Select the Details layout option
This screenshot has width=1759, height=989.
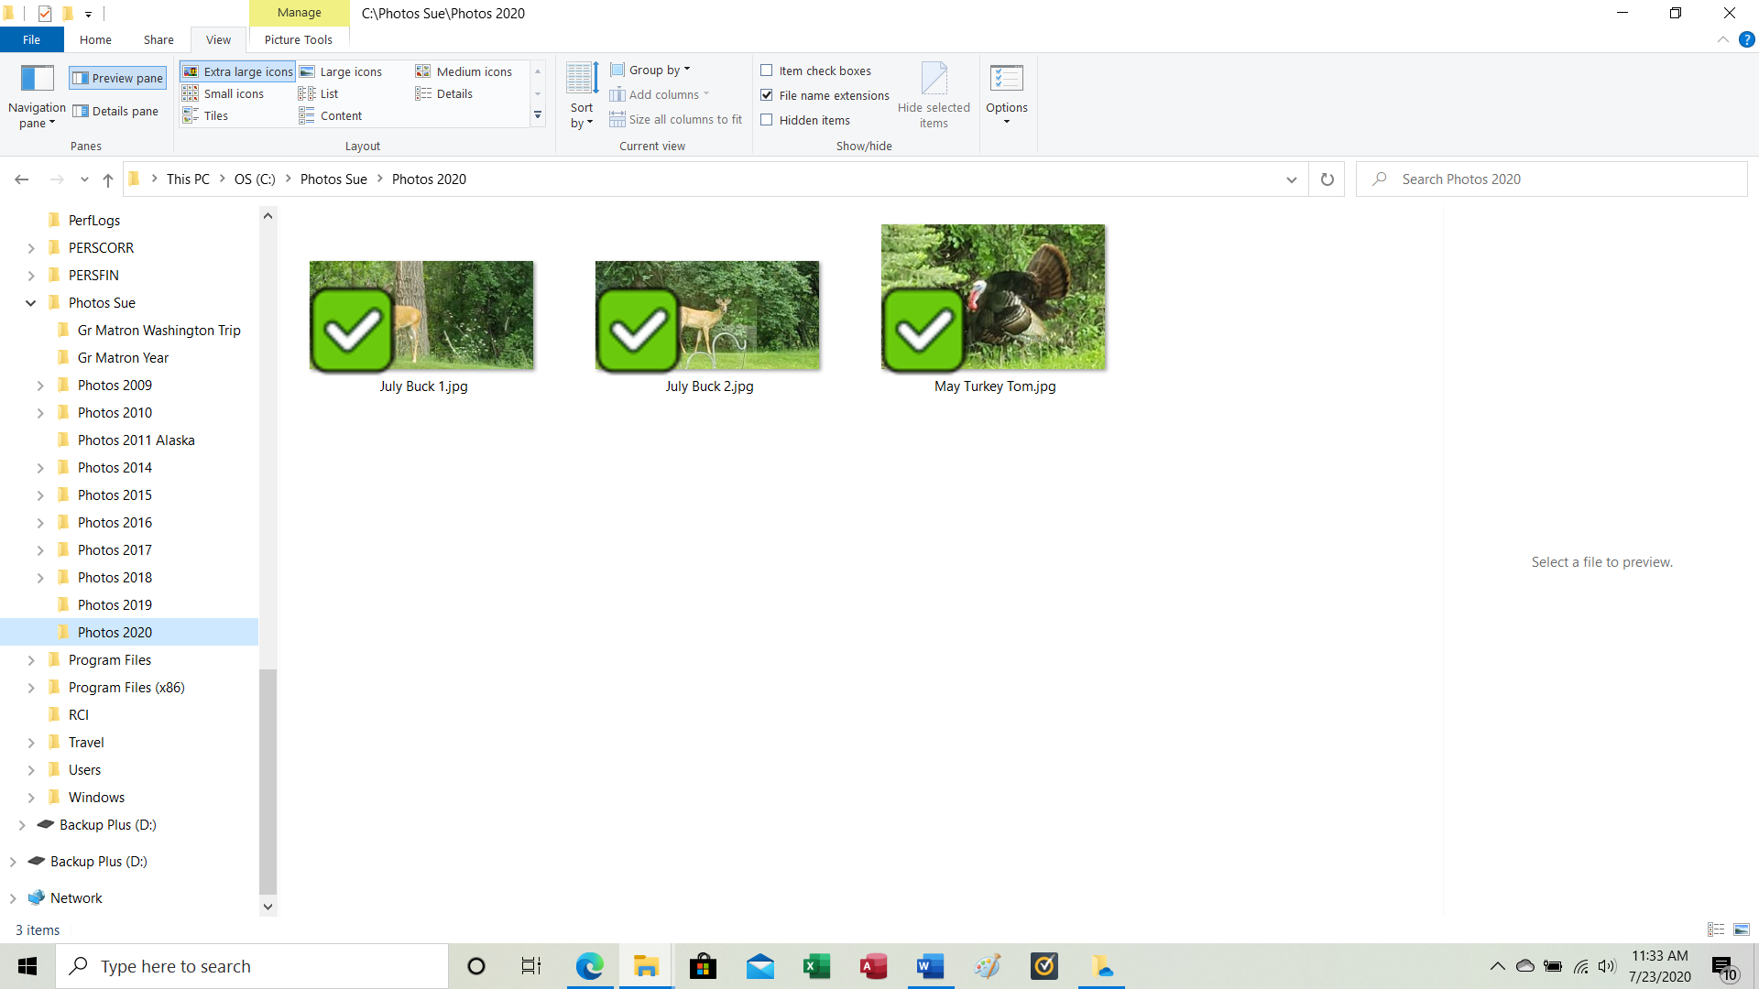444,93
